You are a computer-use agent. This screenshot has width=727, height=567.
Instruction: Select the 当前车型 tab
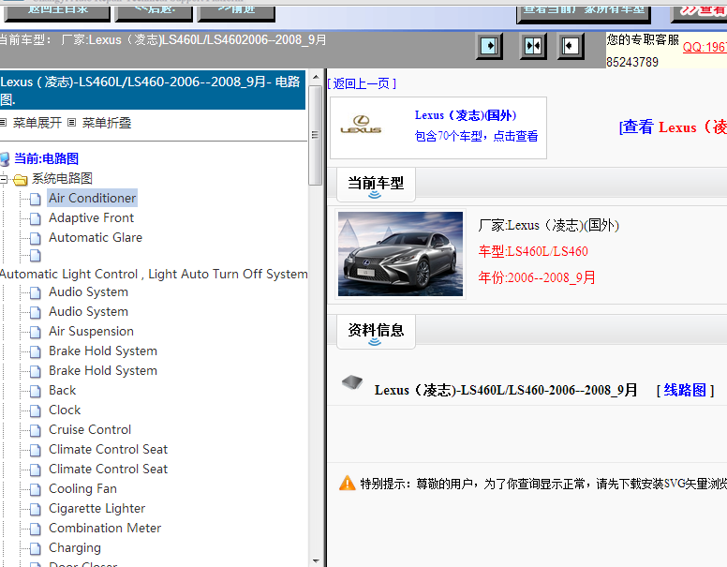376,185
